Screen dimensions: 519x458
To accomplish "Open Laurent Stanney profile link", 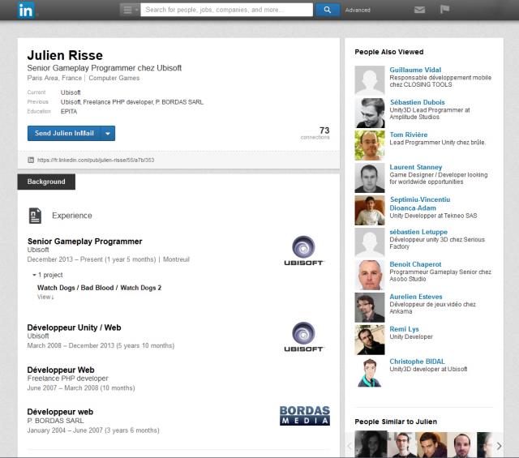I will pos(416,167).
